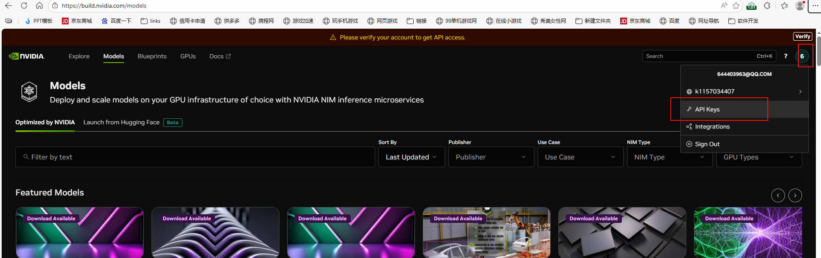Image resolution: width=821 pixels, height=258 pixels.
Task: Open favorites list icon in toolbar
Action: (785, 6)
